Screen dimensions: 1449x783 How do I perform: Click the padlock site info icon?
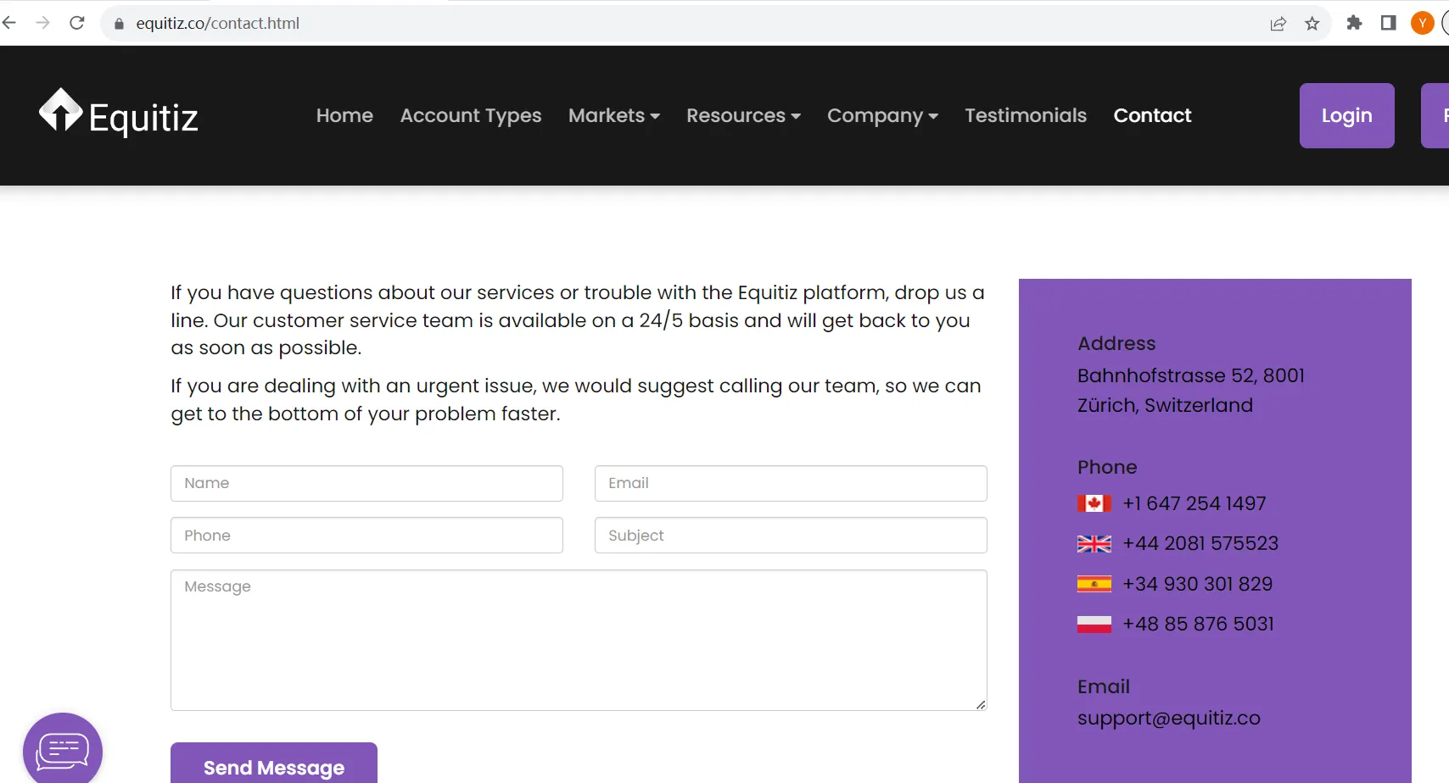click(x=119, y=24)
